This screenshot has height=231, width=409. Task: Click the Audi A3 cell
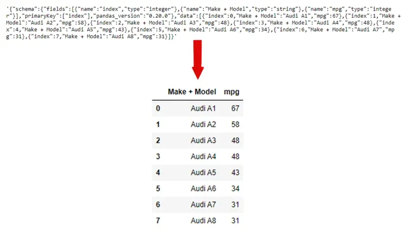[203, 141]
